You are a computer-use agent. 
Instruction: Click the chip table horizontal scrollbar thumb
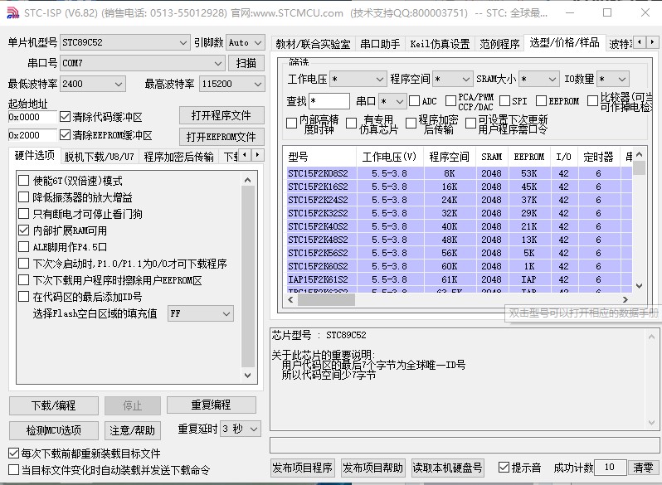[x=326, y=299]
